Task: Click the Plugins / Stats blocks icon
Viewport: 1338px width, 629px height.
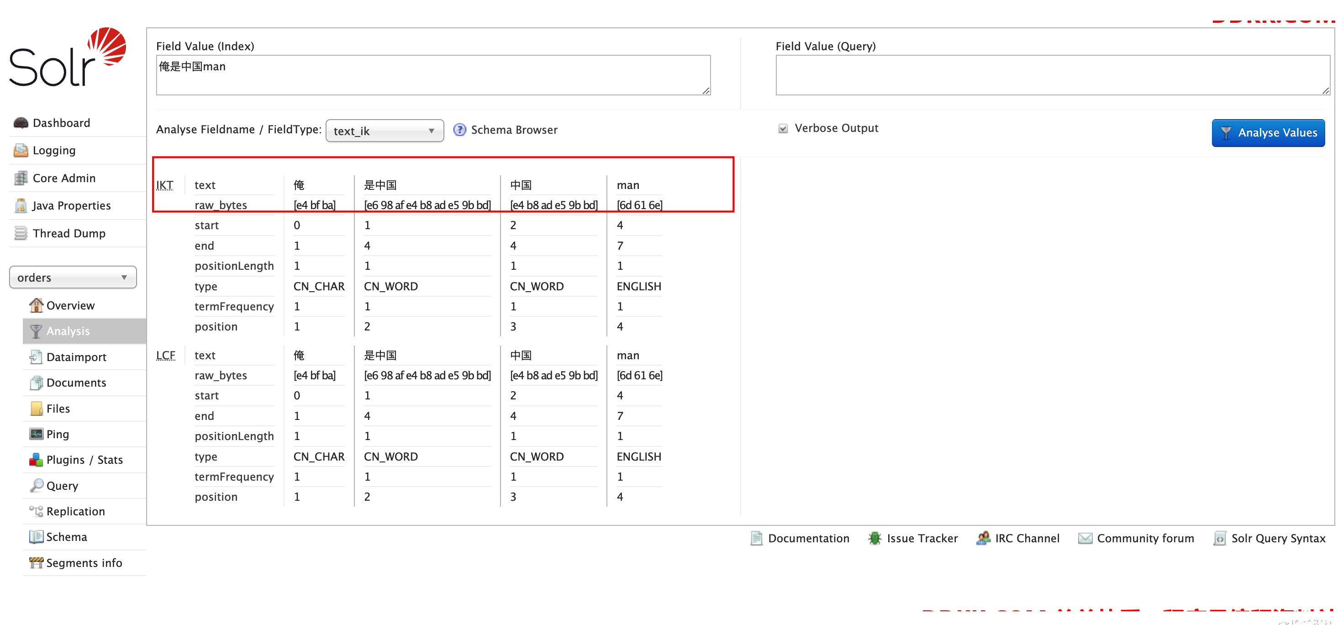Action: tap(36, 460)
